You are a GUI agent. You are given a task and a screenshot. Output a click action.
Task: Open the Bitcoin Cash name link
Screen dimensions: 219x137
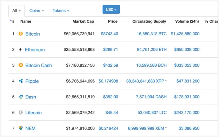point(39,65)
